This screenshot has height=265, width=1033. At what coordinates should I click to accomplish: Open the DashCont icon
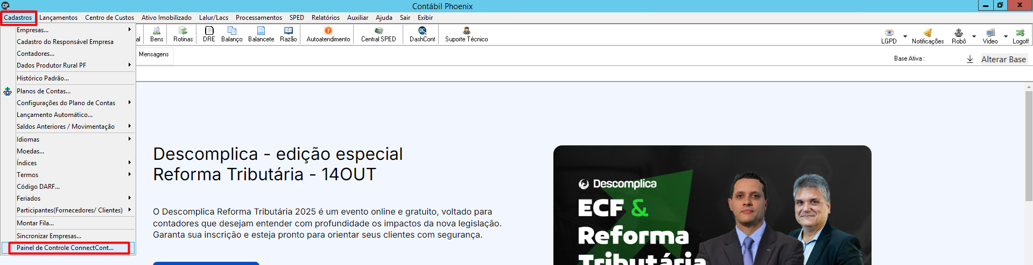coord(422,34)
